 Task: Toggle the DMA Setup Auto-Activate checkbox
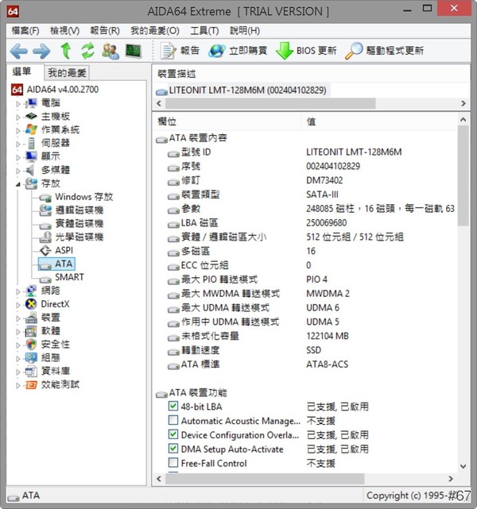[173, 449]
